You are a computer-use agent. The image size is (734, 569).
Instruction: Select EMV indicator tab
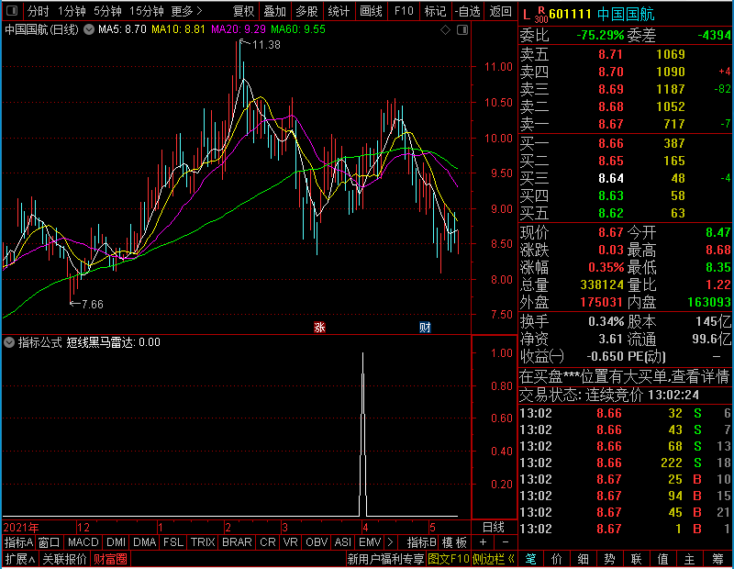370,542
